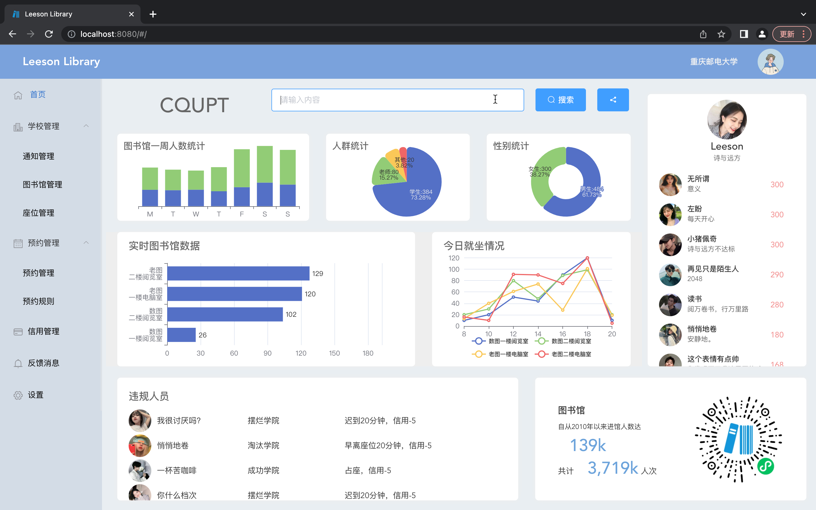Click the blue share icon beside search

coord(613,99)
